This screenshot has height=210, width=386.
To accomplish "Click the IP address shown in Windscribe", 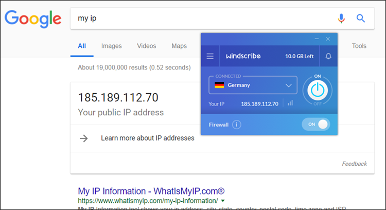I will pyautogui.click(x=260, y=103).
